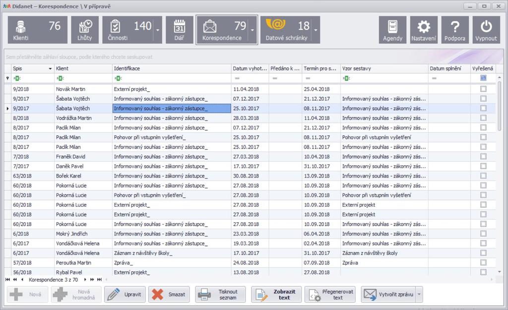Click Zobrazit text button
This screenshot has width=508, height=310.
(x=276, y=295)
